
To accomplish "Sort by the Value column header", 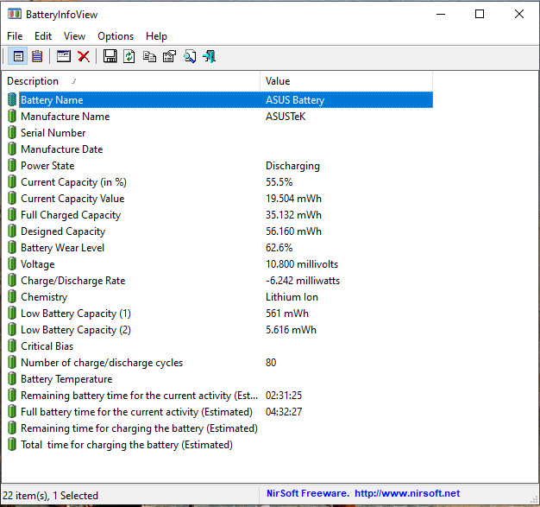I will tap(346, 81).
